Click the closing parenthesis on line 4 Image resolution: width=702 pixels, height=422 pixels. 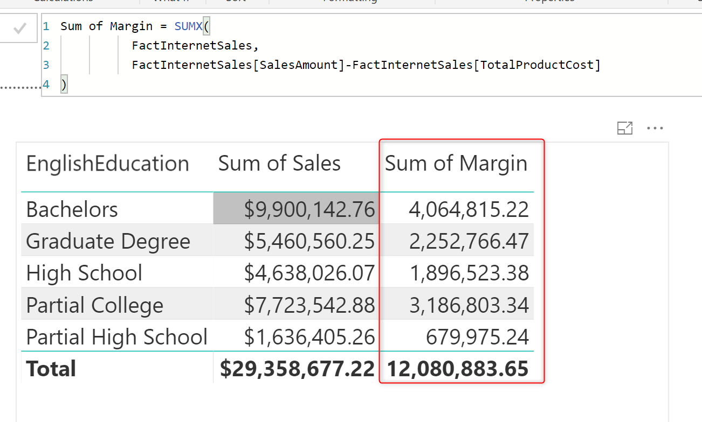click(64, 84)
